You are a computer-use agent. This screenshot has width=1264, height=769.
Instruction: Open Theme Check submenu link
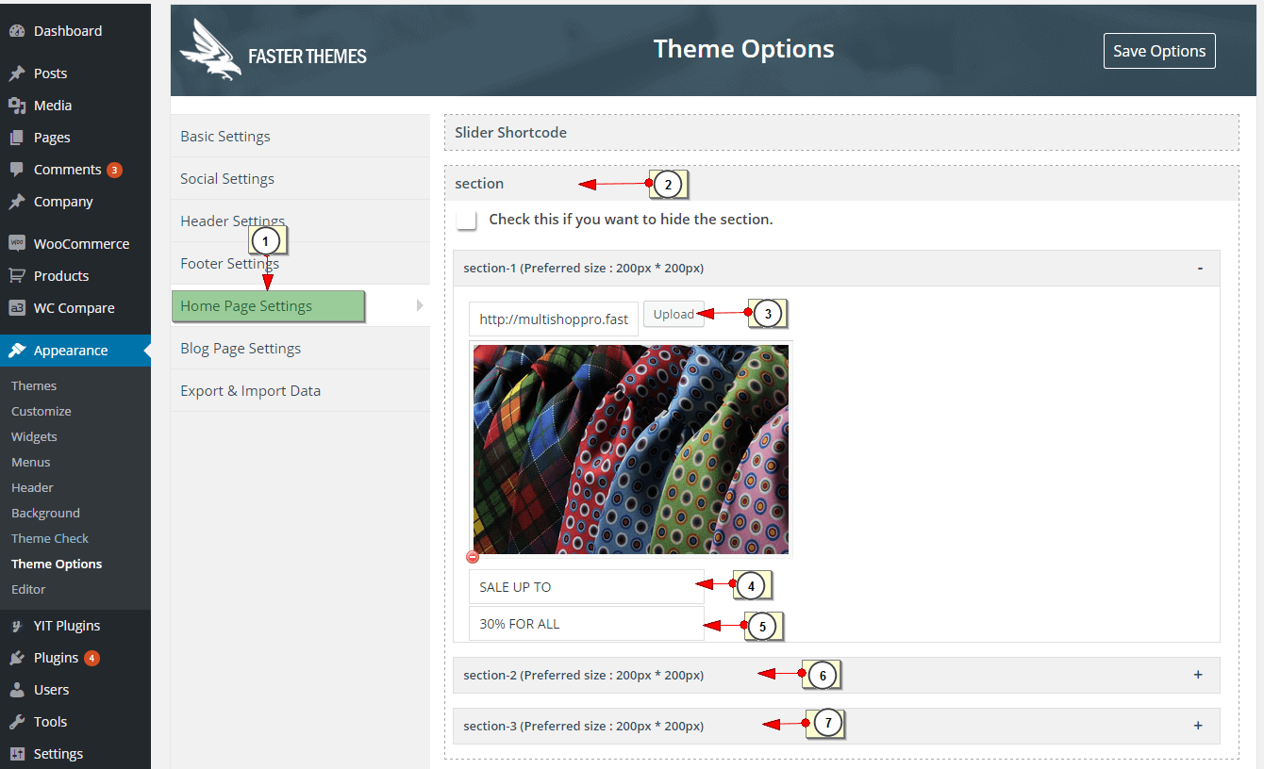click(x=50, y=538)
